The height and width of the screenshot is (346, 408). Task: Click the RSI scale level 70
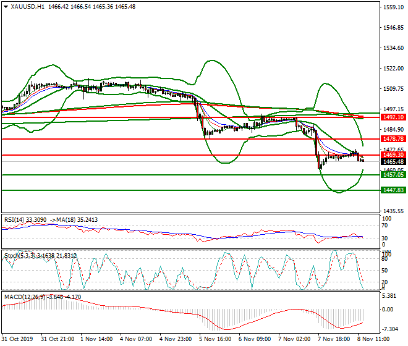click(385, 226)
